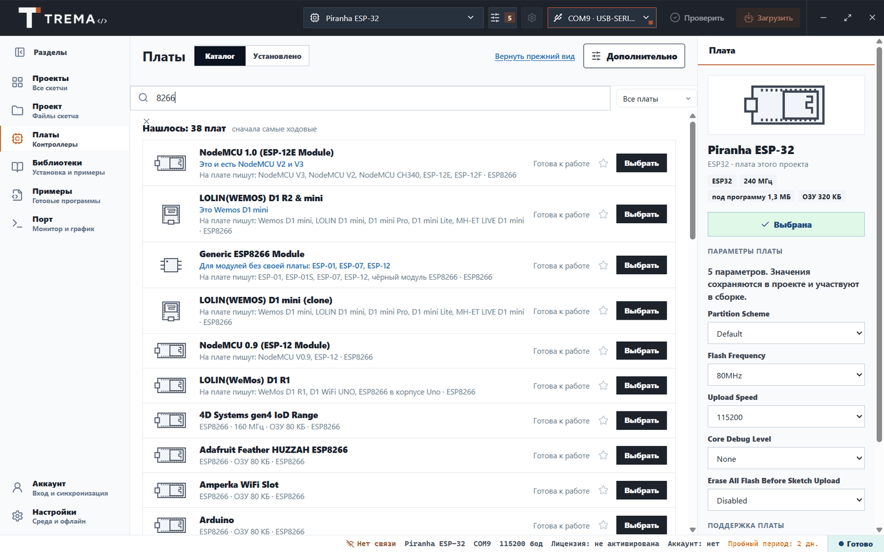Open the Дополнительно button
This screenshot has height=552, width=884.
[634, 56]
